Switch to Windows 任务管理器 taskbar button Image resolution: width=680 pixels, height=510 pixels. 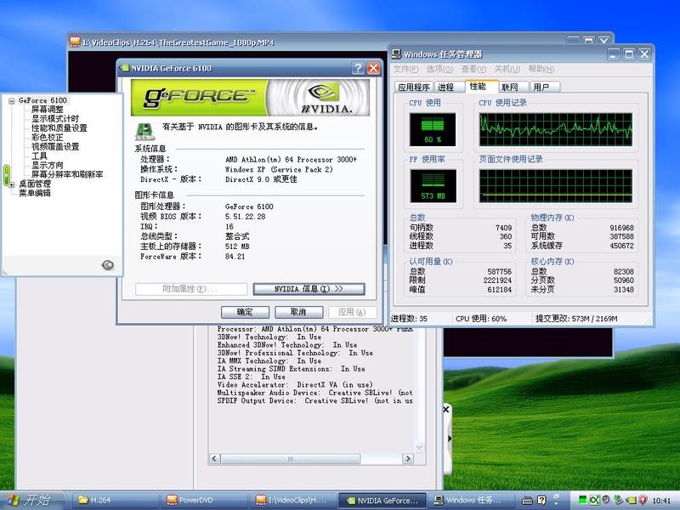point(472,500)
